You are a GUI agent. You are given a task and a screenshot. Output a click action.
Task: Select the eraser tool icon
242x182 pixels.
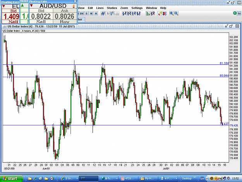click(x=160, y=14)
